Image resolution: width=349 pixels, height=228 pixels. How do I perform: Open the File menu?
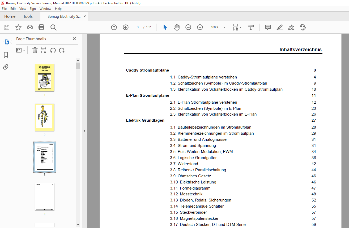(x=4, y=9)
